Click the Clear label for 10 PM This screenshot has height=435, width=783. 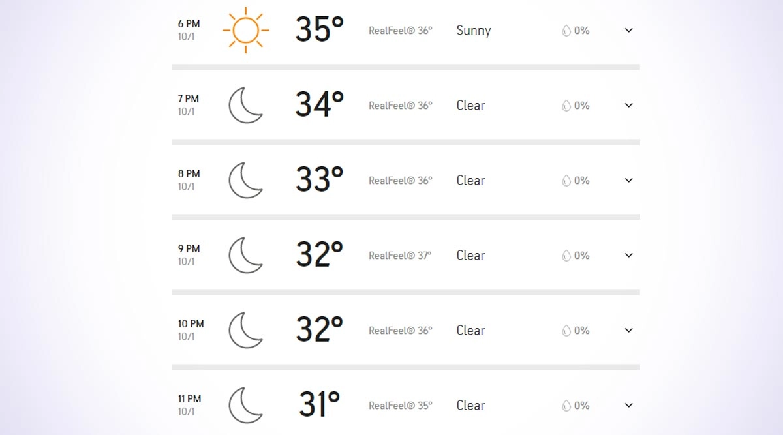(470, 331)
